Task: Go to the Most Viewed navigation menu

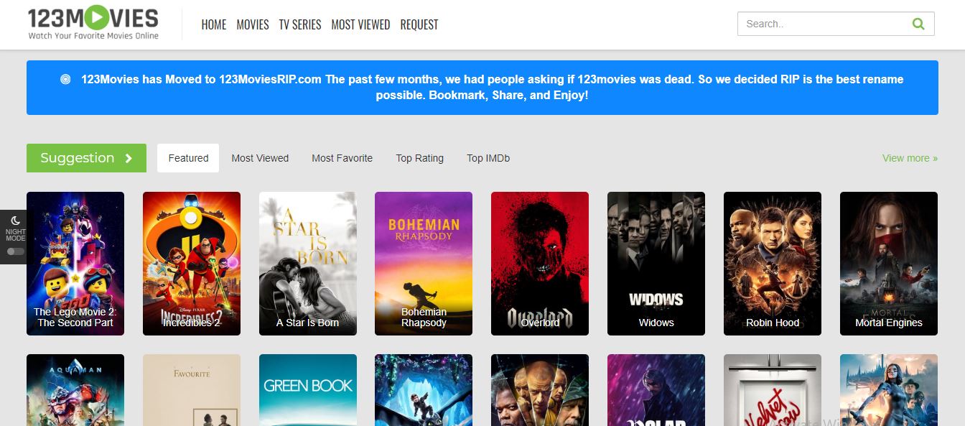Action: click(360, 24)
